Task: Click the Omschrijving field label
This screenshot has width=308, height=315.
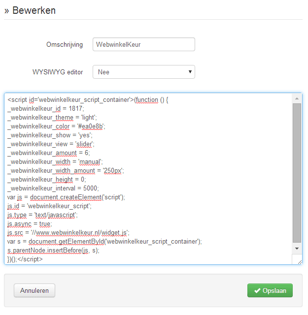Action: click(65, 44)
